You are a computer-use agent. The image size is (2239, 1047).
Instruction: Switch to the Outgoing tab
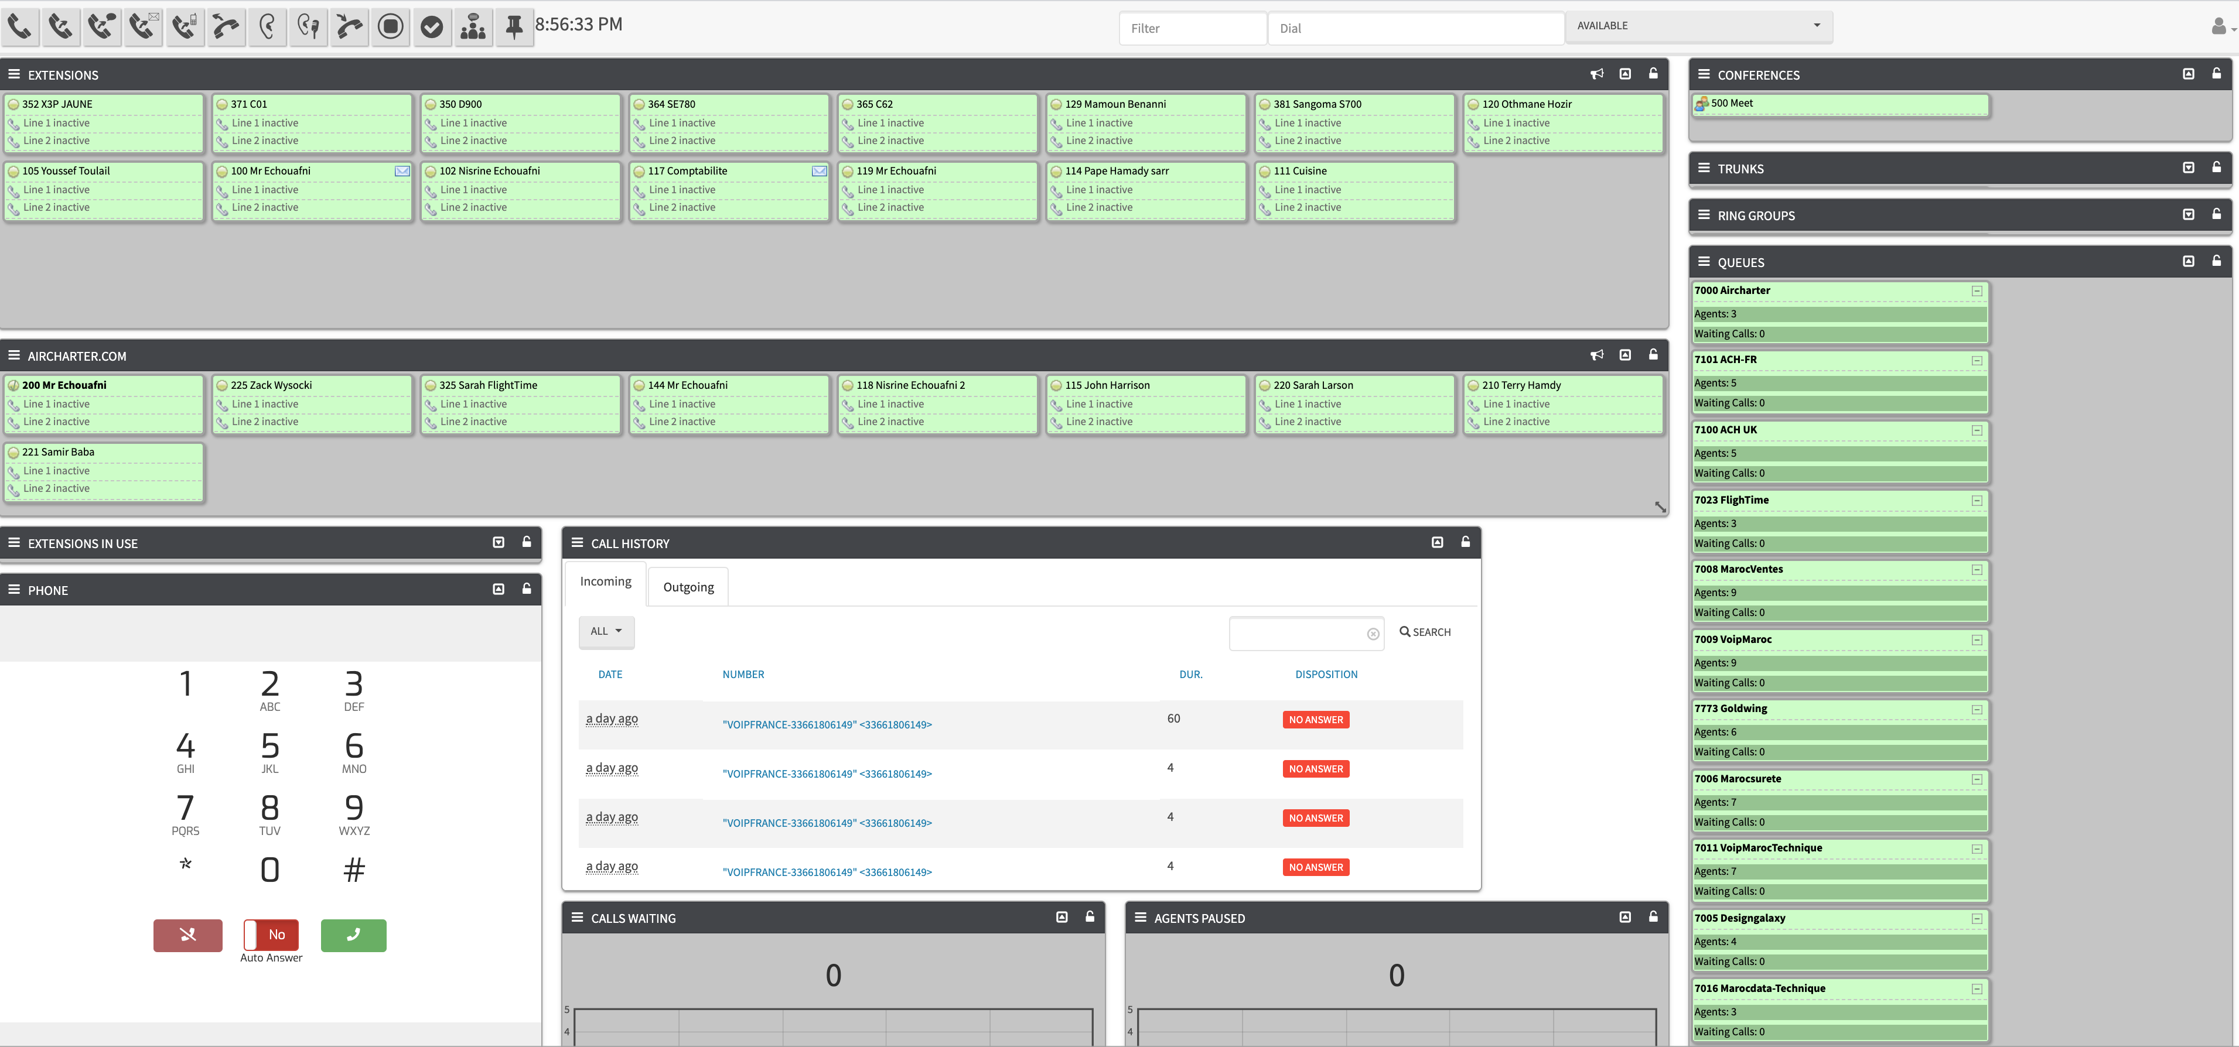[x=688, y=587]
